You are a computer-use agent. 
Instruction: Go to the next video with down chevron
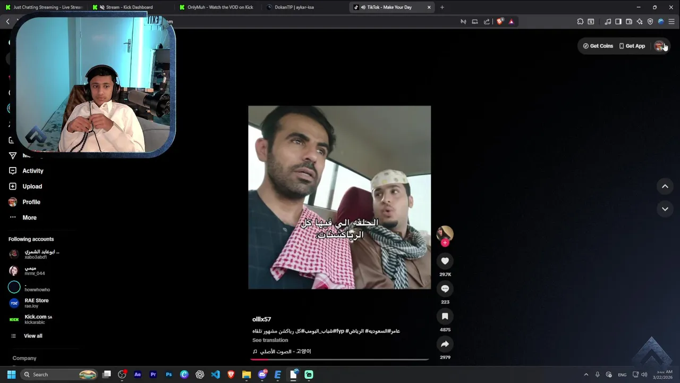(665, 209)
